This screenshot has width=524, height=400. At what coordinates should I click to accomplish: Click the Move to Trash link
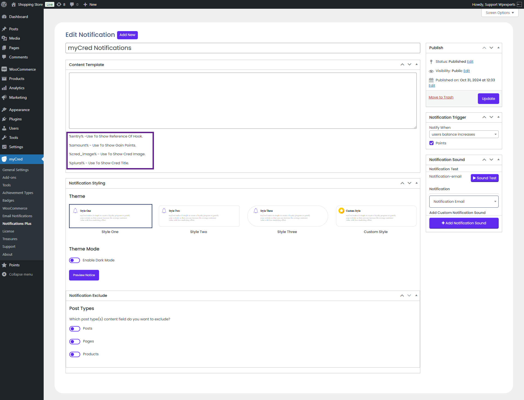click(x=441, y=97)
